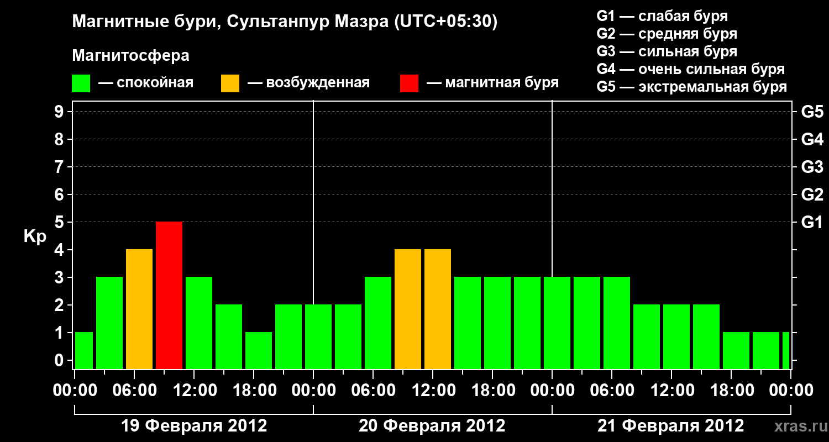The height and width of the screenshot is (442, 829).
Task: Click the '21 Февраля 2012' date label
Action: point(671,426)
